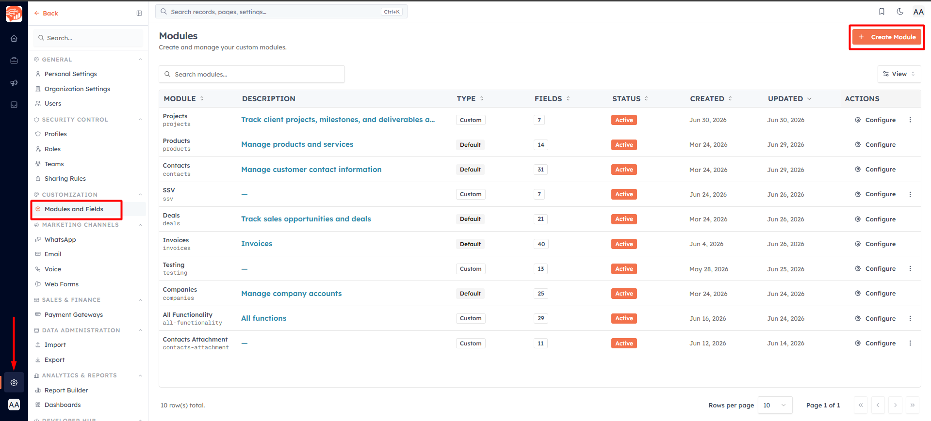This screenshot has width=931, height=421.
Task: Collapse the sidebar panel icon
Action: (x=139, y=13)
